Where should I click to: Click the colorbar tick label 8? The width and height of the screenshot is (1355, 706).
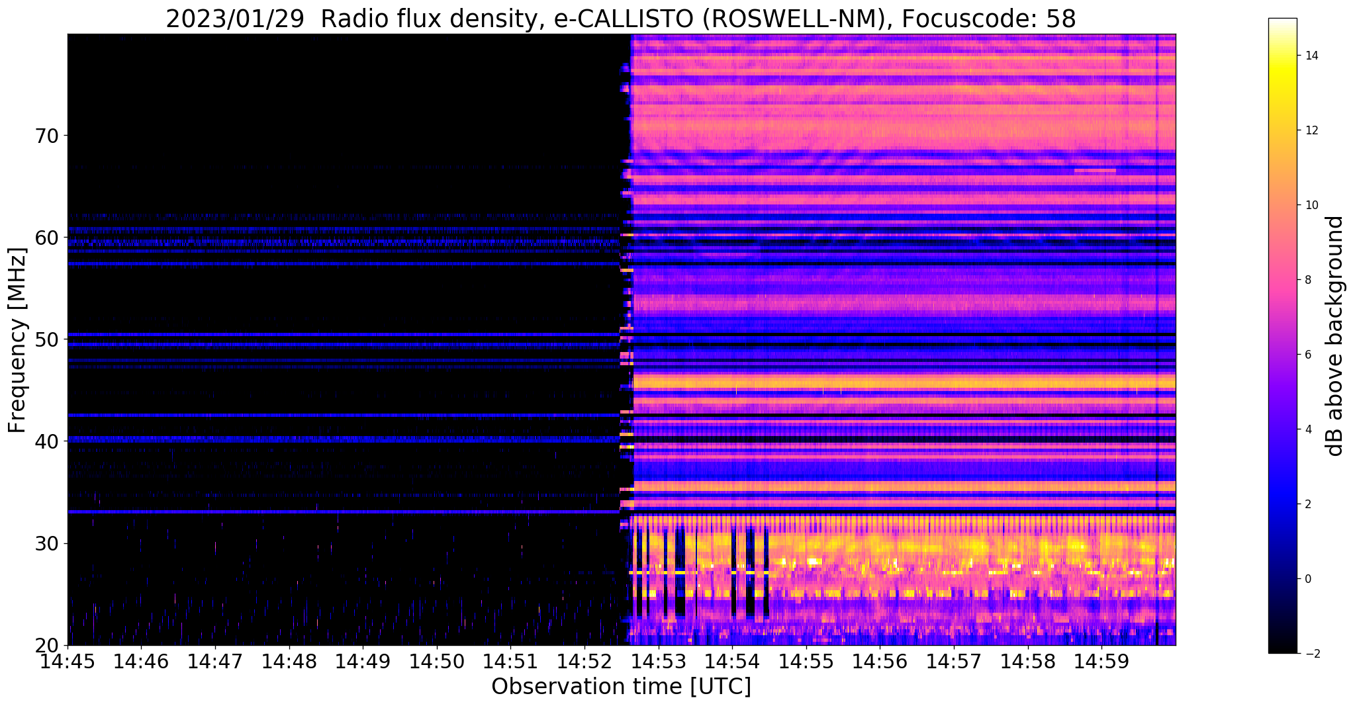(1307, 280)
